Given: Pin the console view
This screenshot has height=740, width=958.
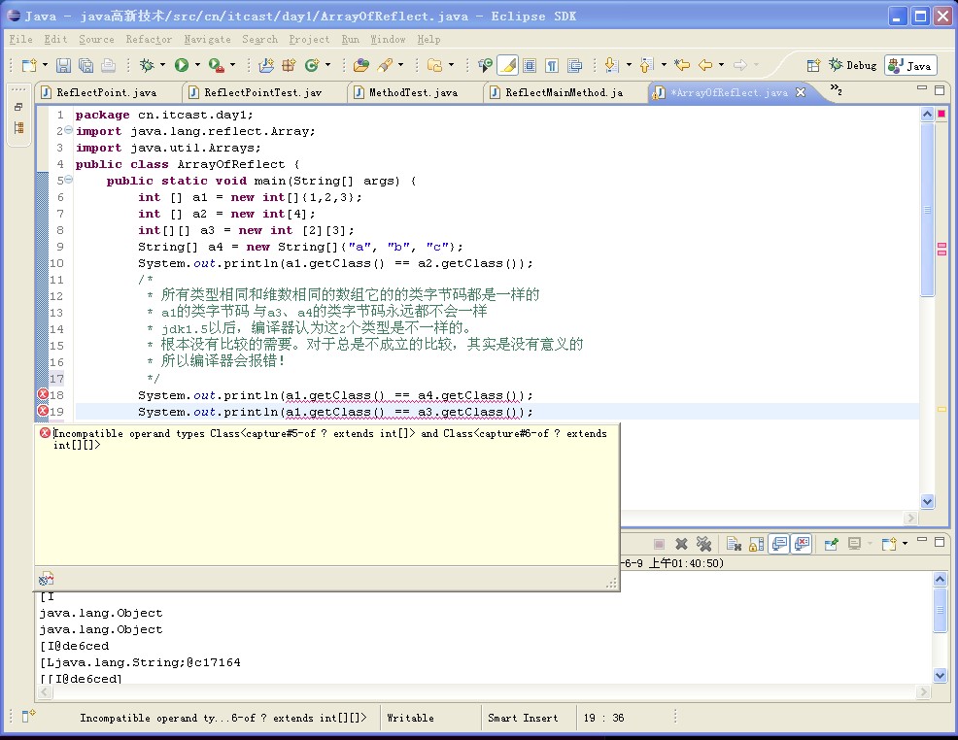Looking at the screenshot, I should pyautogui.click(x=832, y=544).
